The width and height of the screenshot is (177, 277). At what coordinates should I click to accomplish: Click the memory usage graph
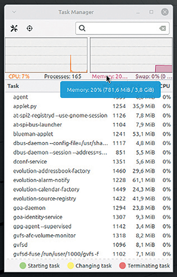[x=131, y=55]
